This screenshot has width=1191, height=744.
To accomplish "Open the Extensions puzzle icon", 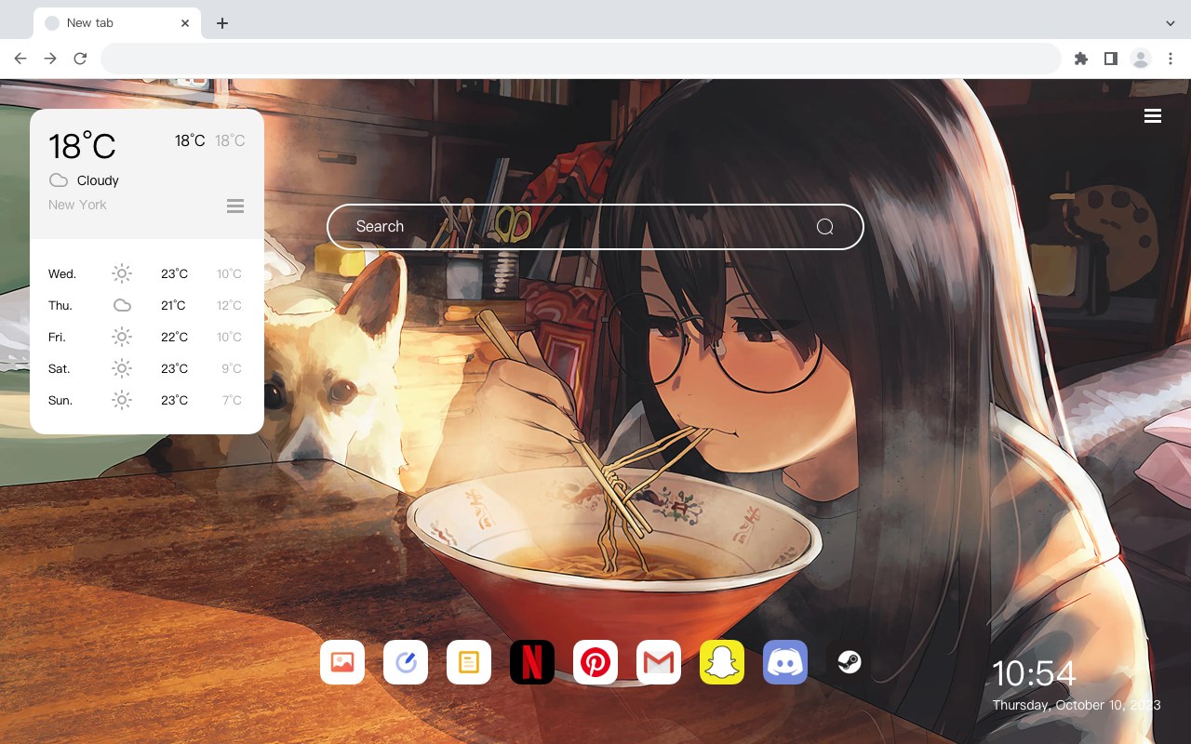I will pyautogui.click(x=1080, y=59).
